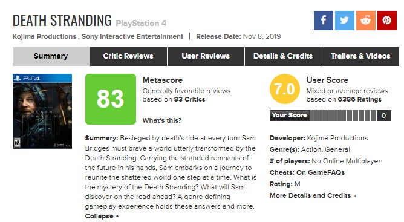This screenshot has width=404, height=222.
Task: Click the yellow 7.0 user score circle
Action: click(285, 89)
